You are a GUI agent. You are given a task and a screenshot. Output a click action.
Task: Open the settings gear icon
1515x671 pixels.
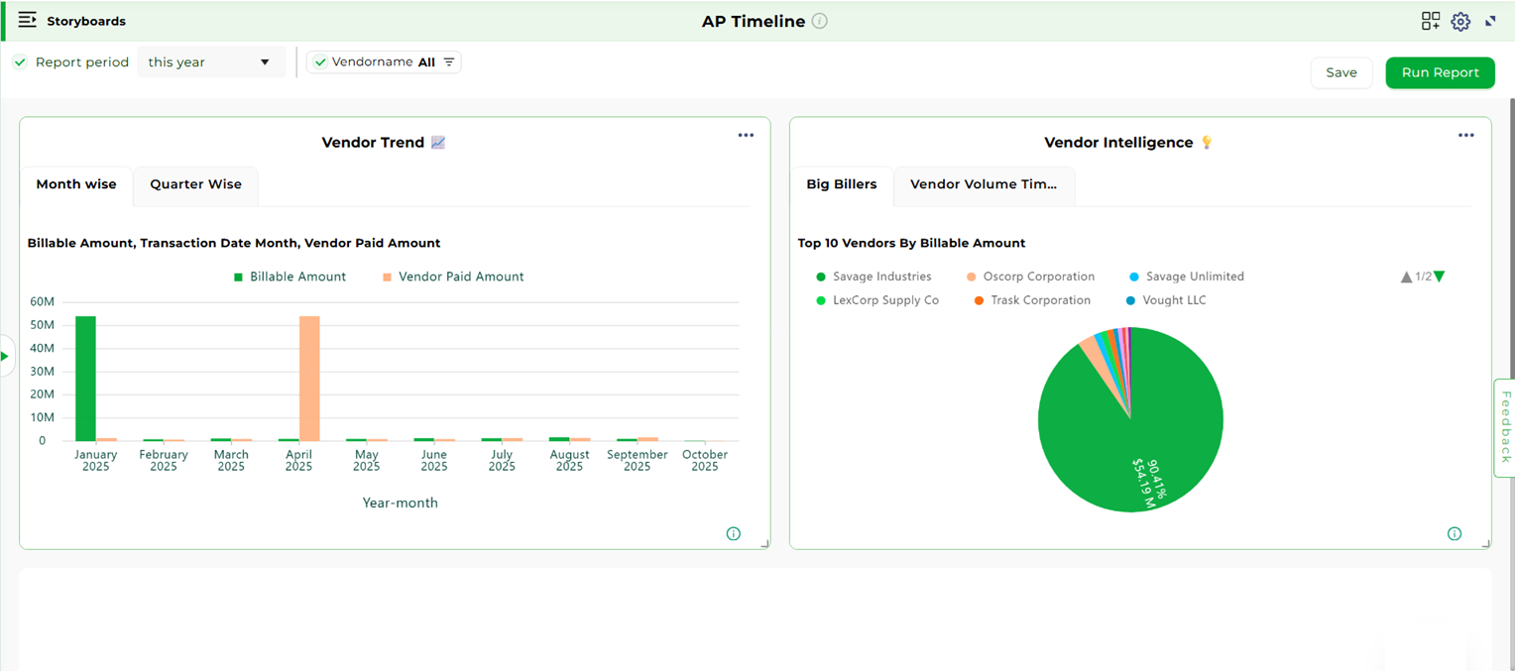pos(1460,21)
